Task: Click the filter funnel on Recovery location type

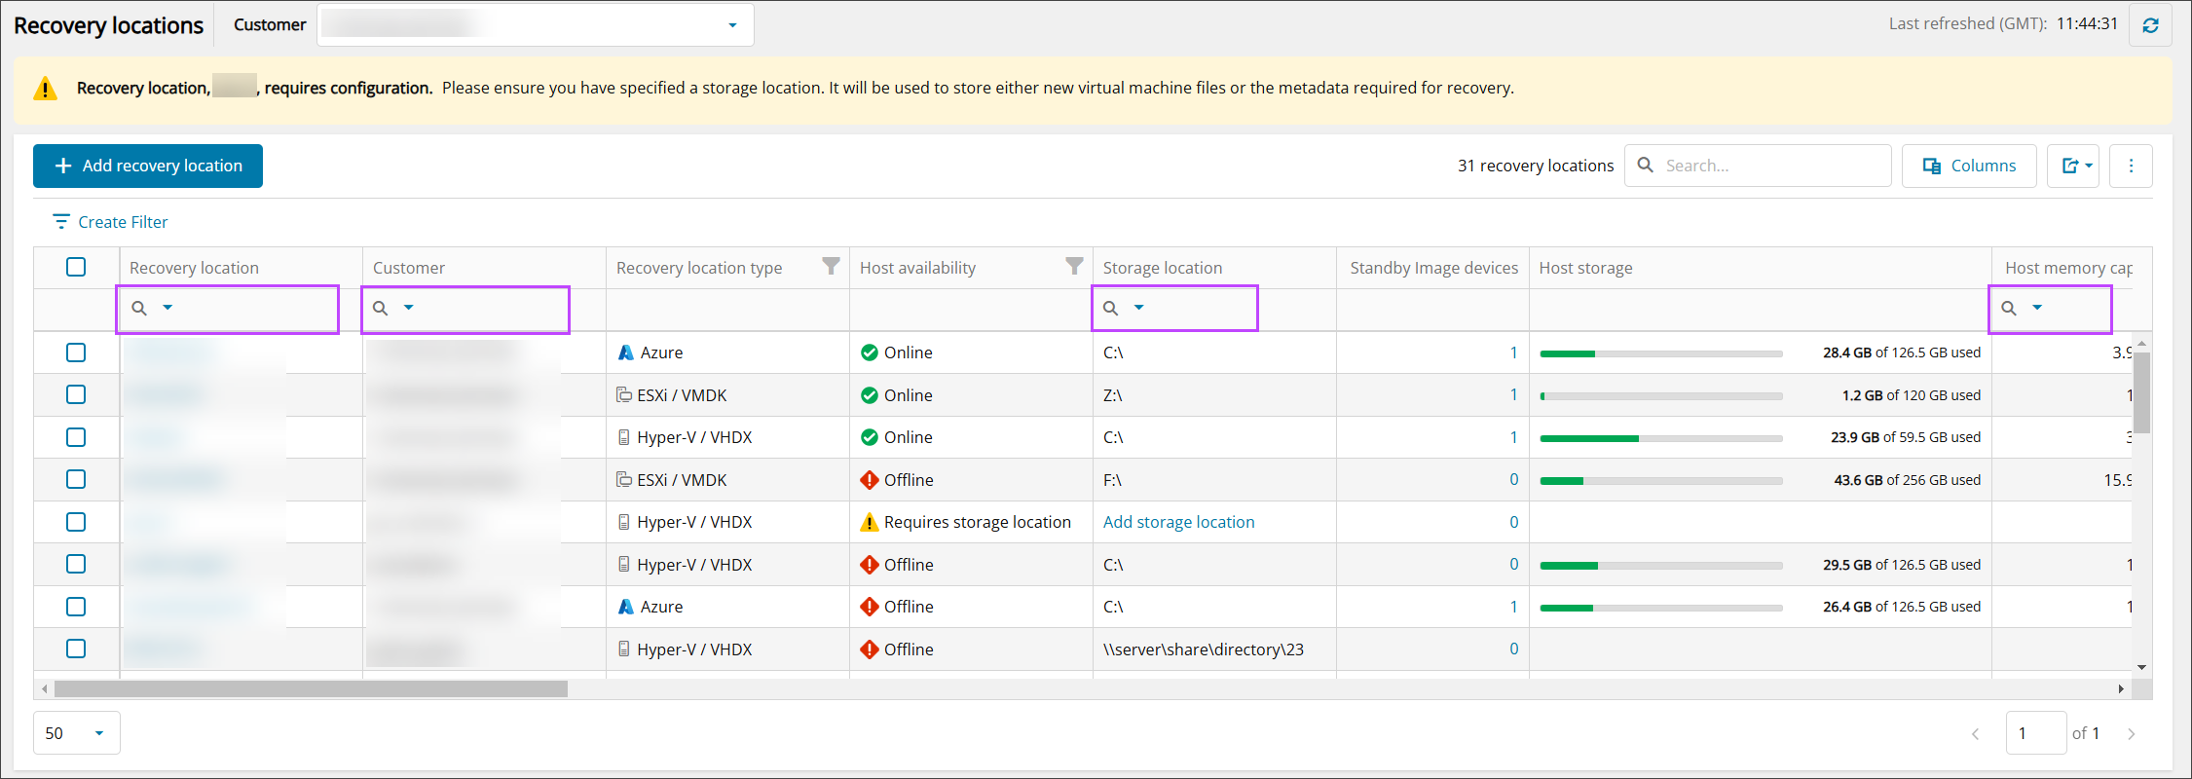Action: click(x=831, y=267)
